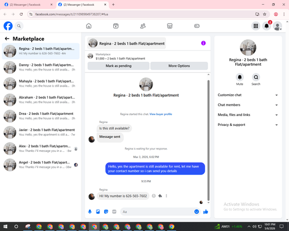Click the large listing thumbnail in right panel
289x231 pixels.
[x=248, y=47]
